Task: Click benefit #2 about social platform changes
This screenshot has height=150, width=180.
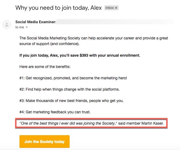Action: [69, 89]
